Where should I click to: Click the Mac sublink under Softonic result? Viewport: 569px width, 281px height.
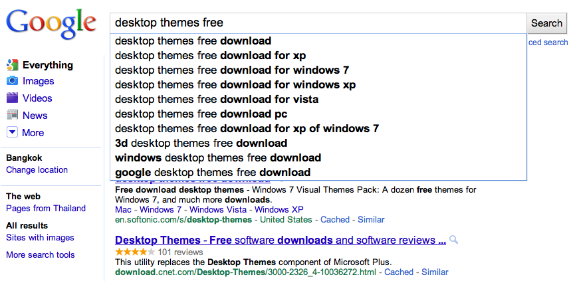[x=123, y=209]
